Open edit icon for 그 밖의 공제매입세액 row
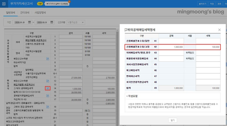 pyautogui.click(x=48, y=88)
